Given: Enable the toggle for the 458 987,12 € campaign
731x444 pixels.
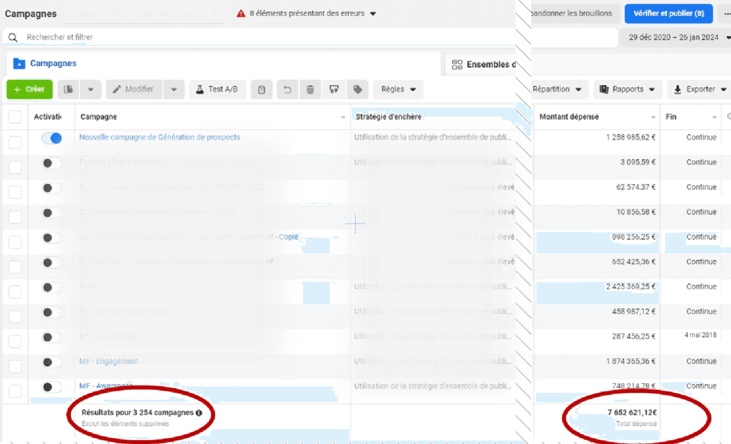Looking at the screenshot, I should coord(52,312).
